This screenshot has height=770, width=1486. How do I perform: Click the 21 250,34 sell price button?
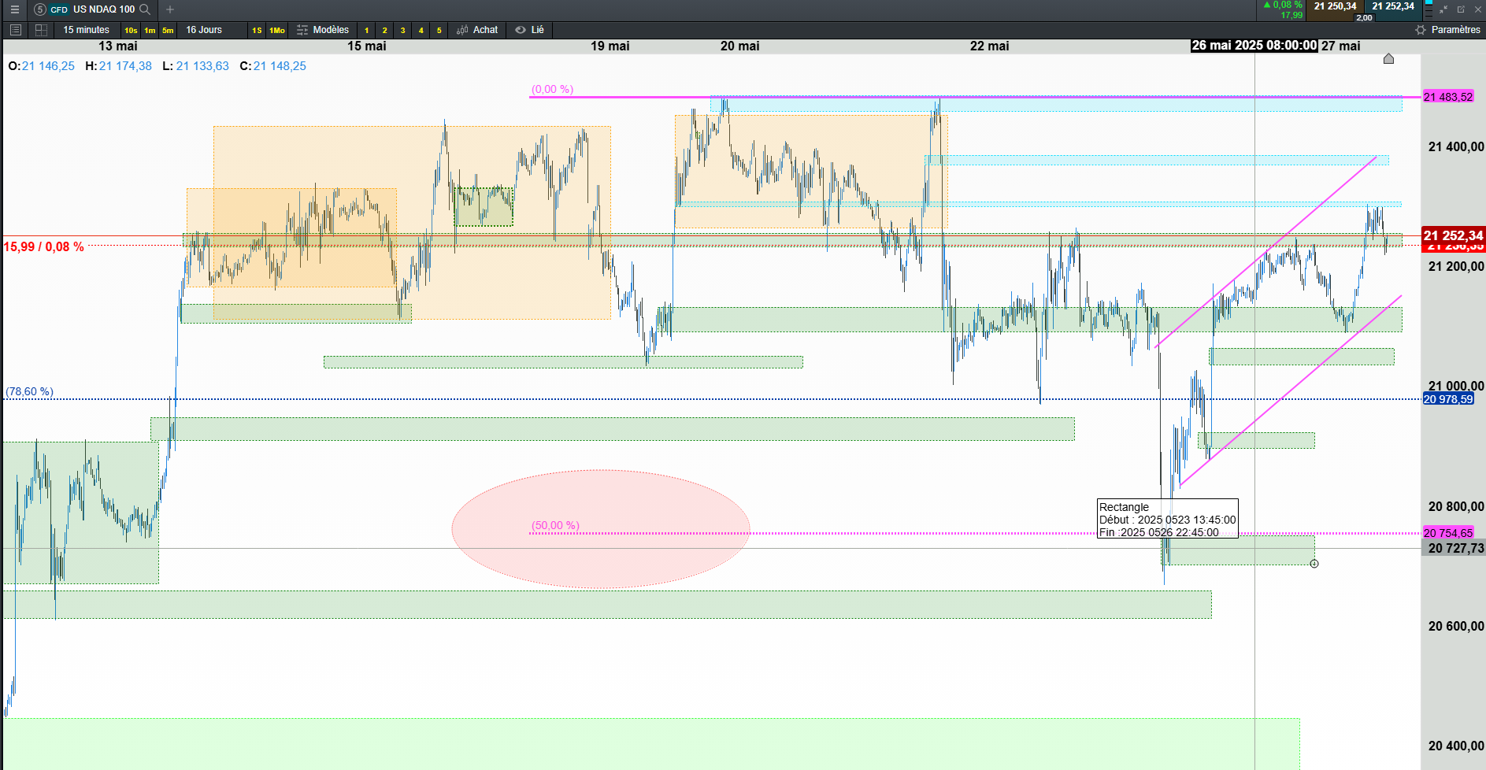(1335, 6)
